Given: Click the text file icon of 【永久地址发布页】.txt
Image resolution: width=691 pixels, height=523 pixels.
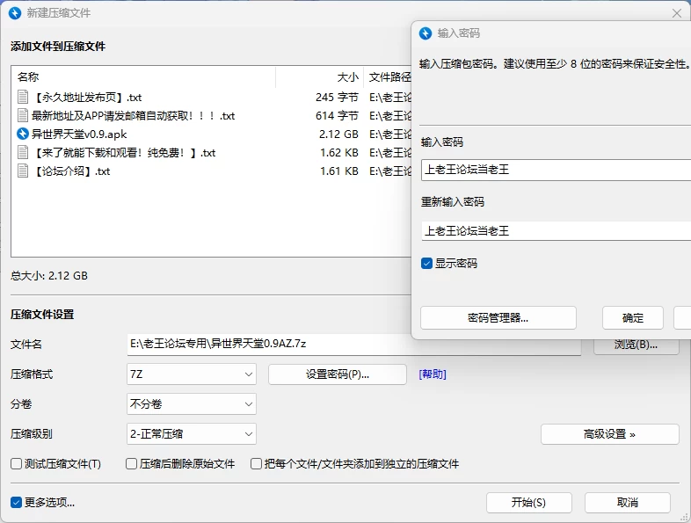Looking at the screenshot, I should [x=23, y=97].
